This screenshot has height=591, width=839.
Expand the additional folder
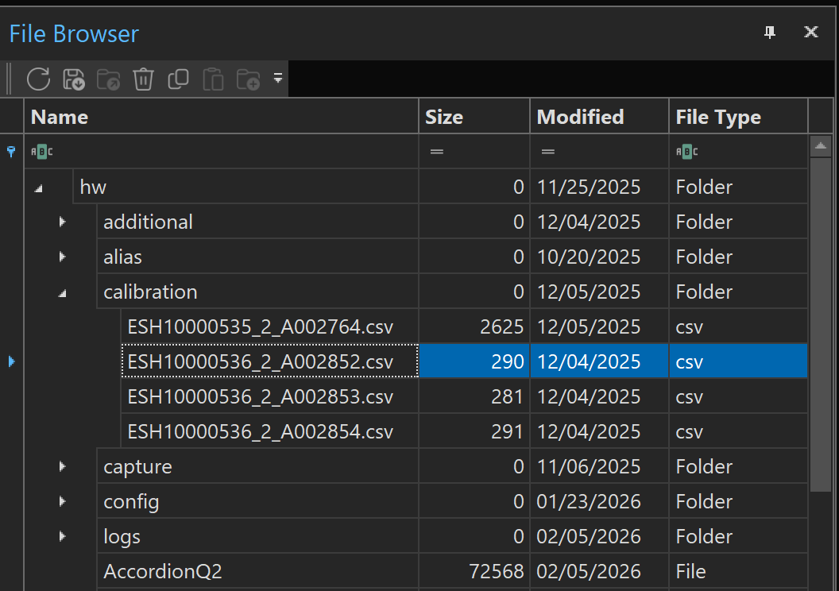pyautogui.click(x=63, y=222)
